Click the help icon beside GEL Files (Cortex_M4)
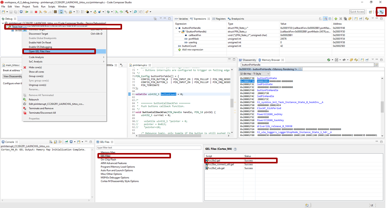This screenshot has height=208, width=387. coord(235,149)
